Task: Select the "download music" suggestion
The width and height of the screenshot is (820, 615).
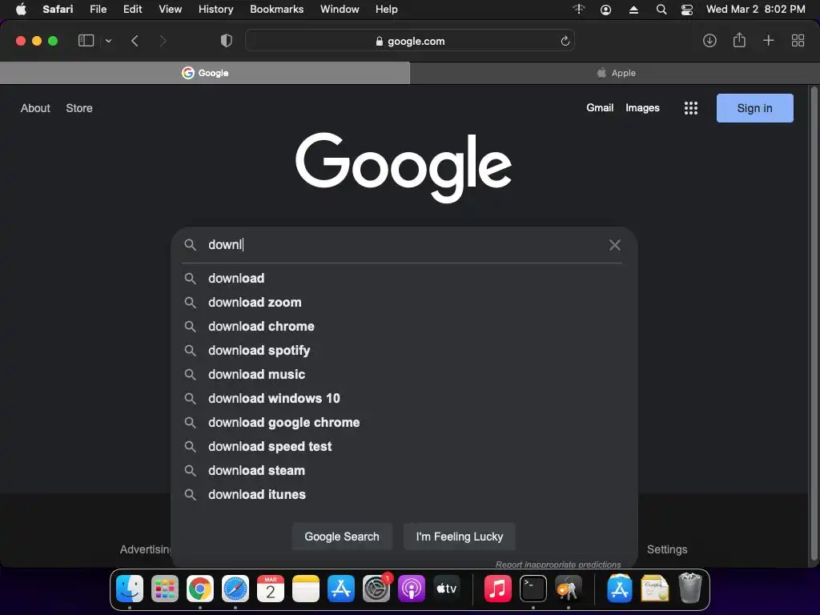Action: (x=404, y=375)
